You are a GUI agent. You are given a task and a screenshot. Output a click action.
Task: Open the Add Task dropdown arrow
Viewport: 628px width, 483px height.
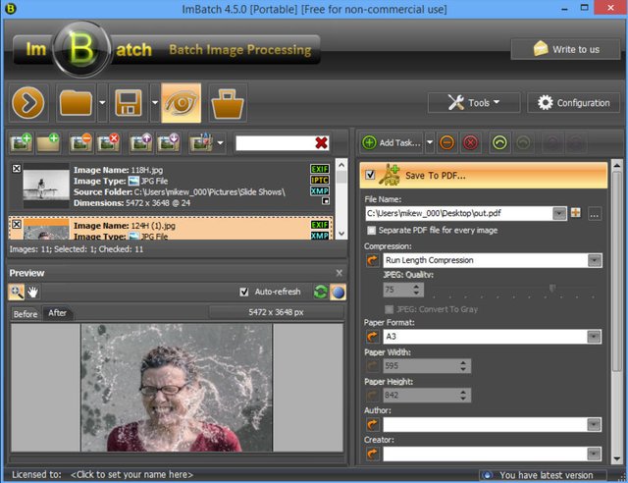430,142
